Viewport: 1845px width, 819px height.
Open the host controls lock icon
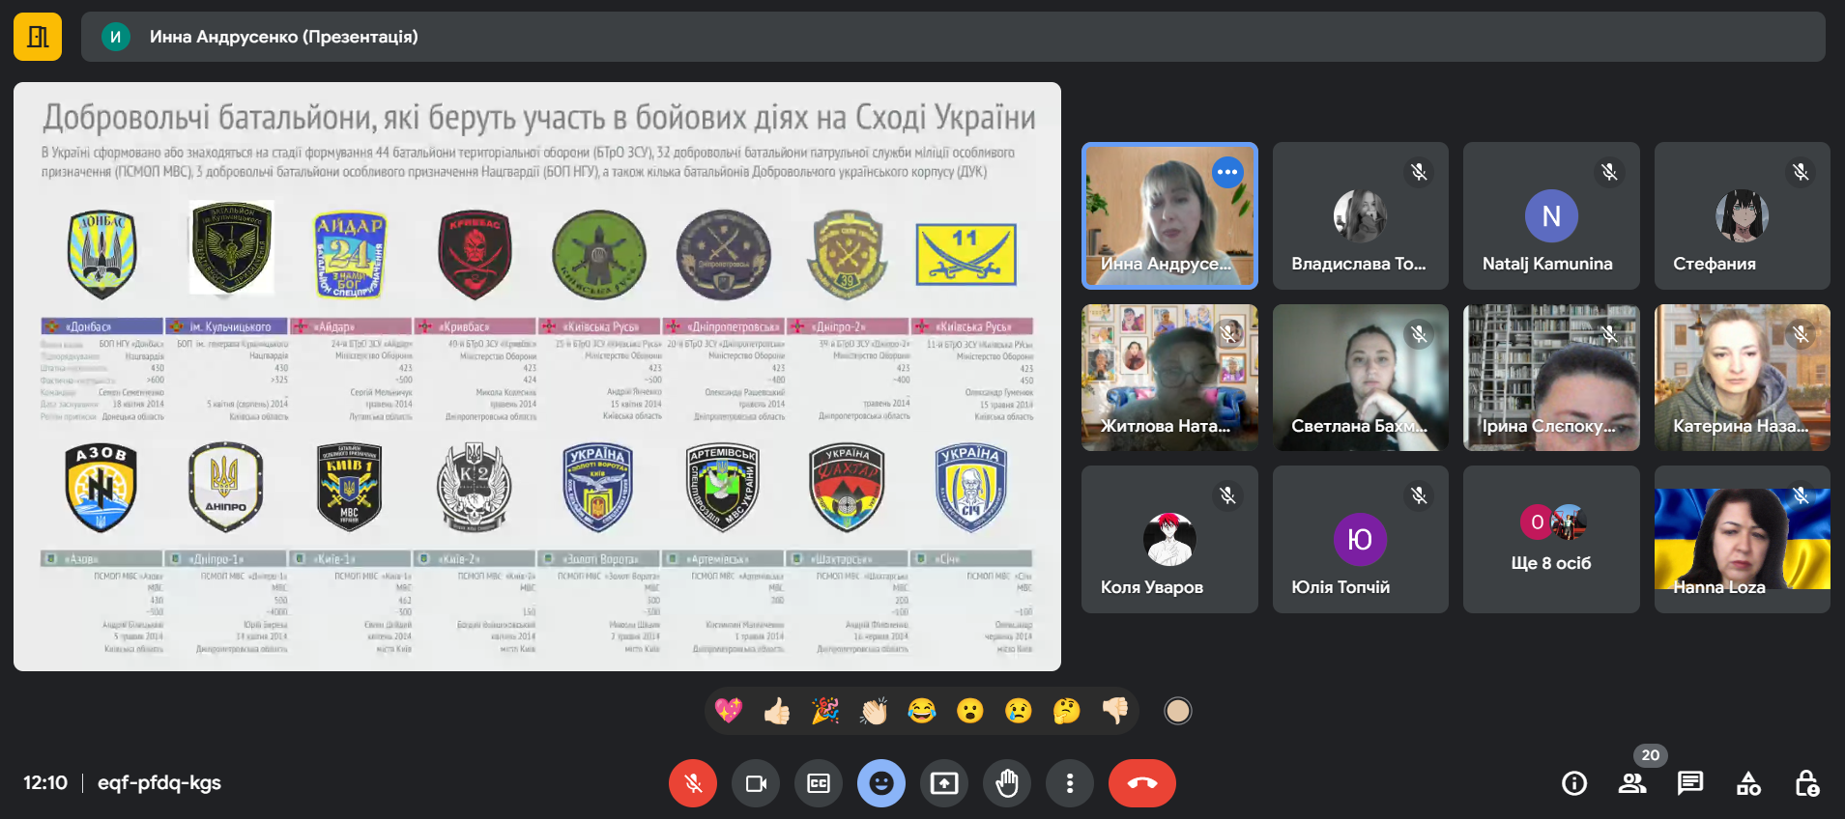click(1806, 783)
